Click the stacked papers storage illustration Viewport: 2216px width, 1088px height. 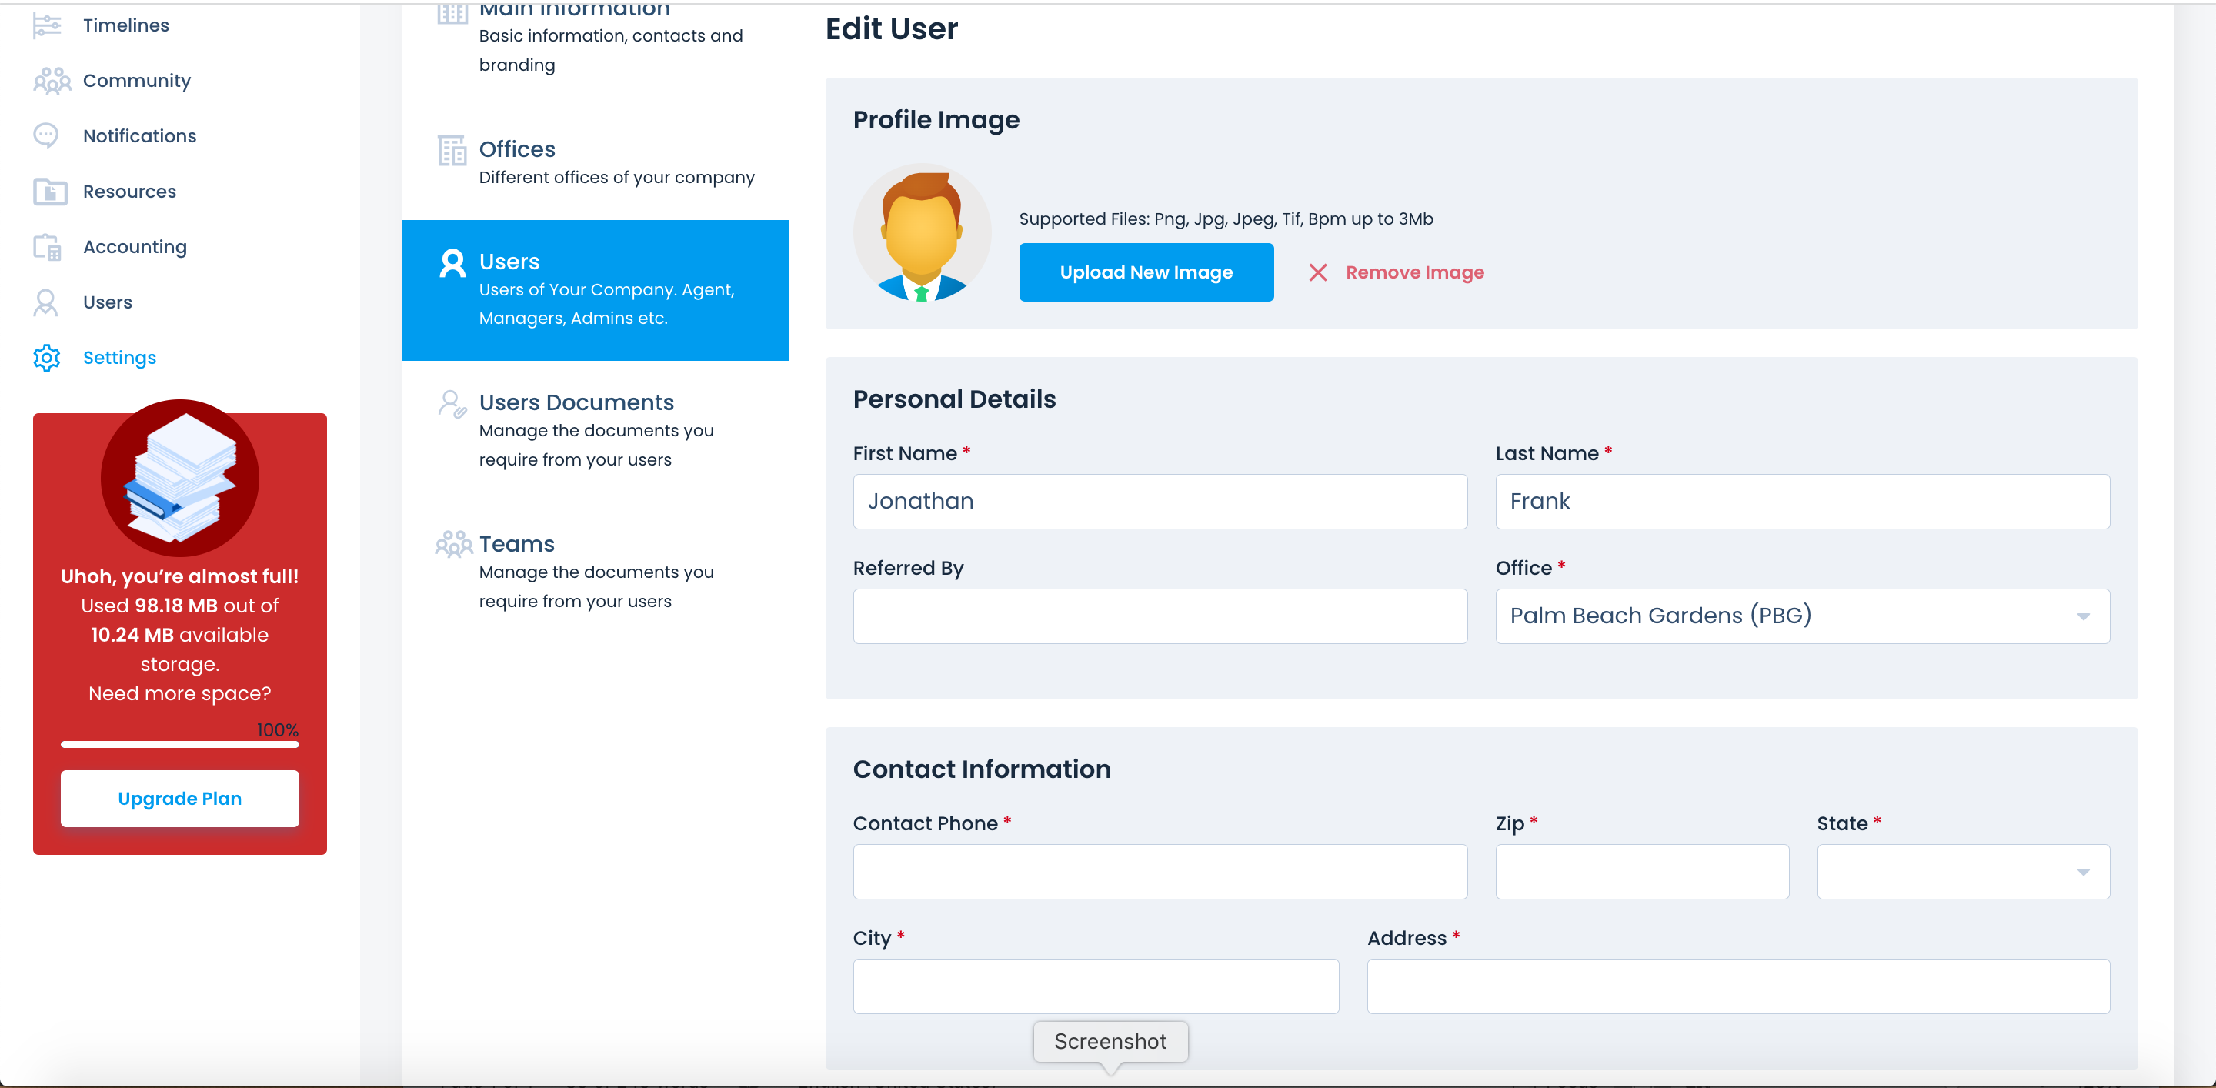click(x=180, y=477)
